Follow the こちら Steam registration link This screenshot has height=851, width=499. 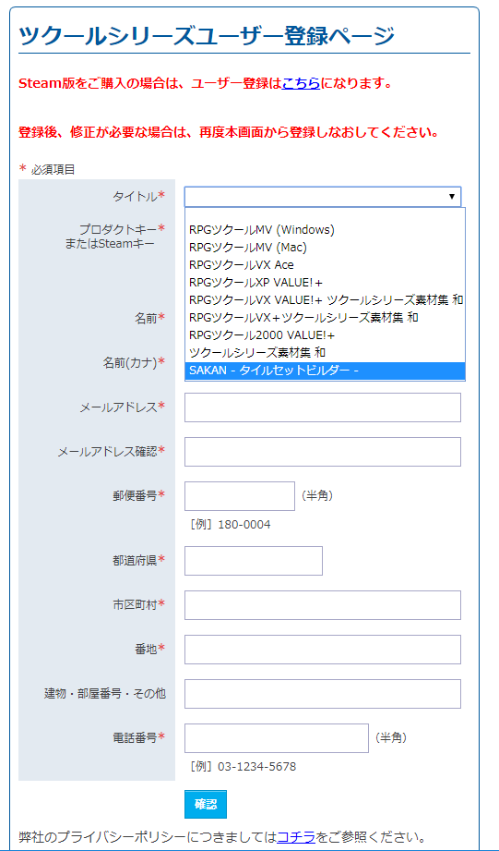pyautogui.click(x=302, y=83)
